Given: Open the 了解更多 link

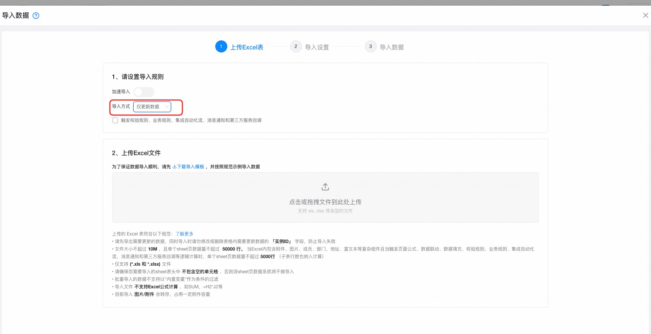Looking at the screenshot, I should coord(184,234).
